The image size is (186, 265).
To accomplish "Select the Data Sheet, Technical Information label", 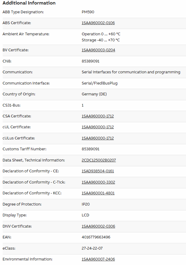I will pyautogui.click(x=34, y=160).
